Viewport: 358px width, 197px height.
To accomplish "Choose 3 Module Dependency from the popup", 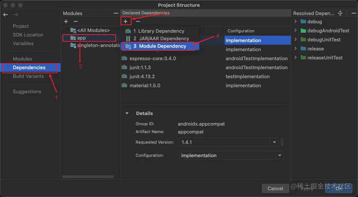I will coord(160,46).
